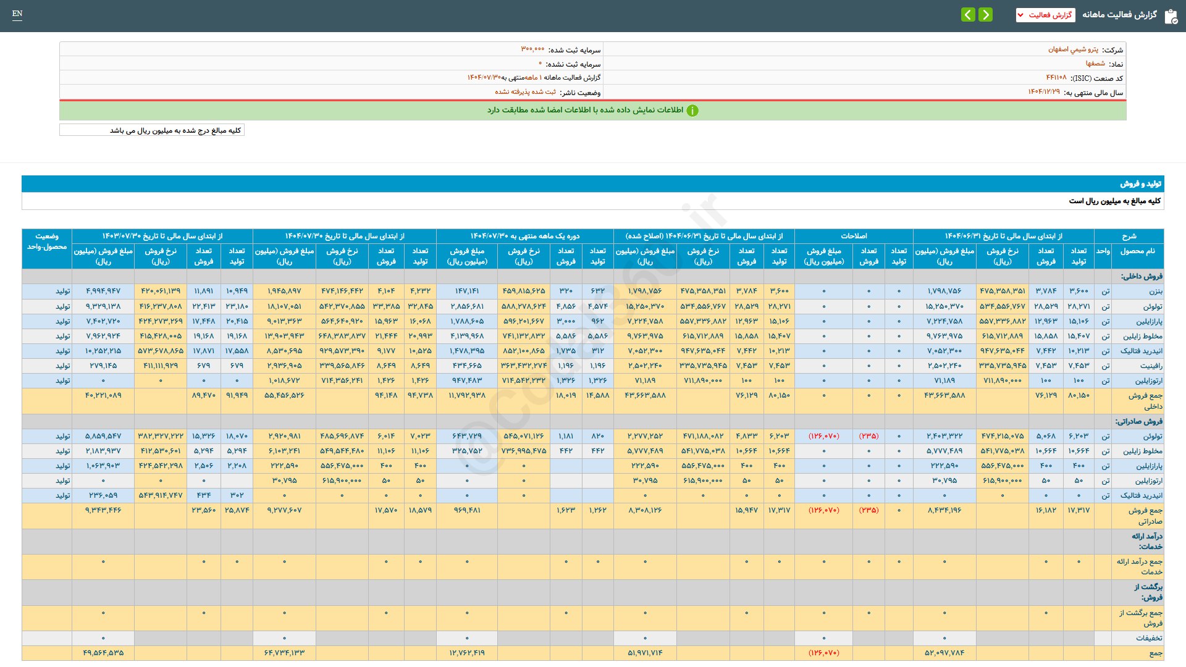This screenshot has height=667, width=1186.
Task: Click the green right chevron navigation button
Action: 986,14
